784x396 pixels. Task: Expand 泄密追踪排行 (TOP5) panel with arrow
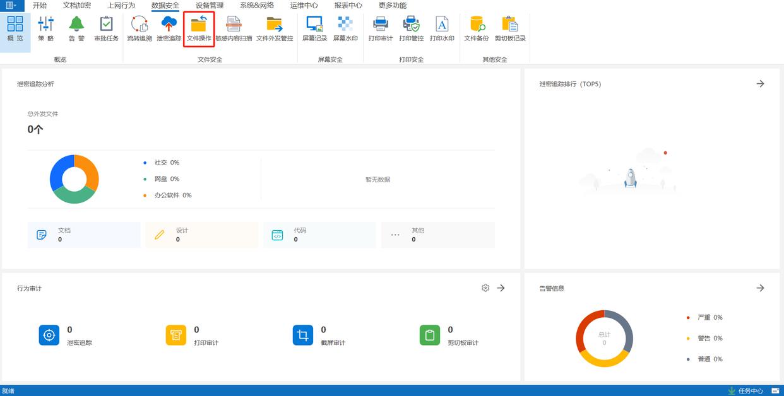click(x=760, y=84)
